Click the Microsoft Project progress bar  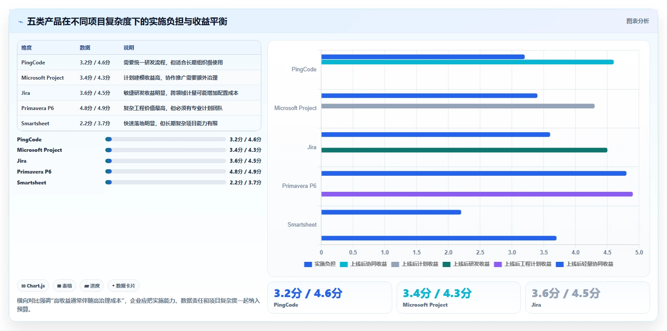tap(166, 150)
